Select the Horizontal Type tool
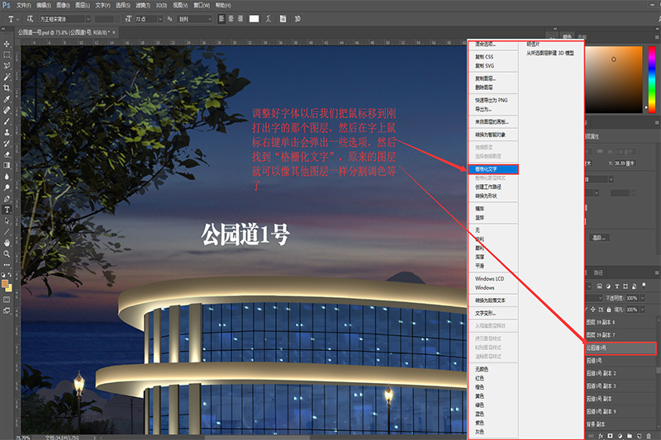The width and height of the screenshot is (661, 440). point(7,210)
